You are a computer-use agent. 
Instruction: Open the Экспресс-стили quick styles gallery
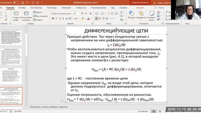[151, 16]
